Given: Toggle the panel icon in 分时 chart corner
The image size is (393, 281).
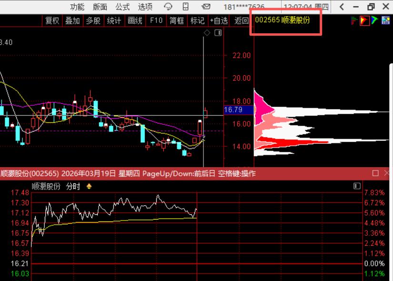Looking at the screenshot, I should pyautogui.click(x=357, y=186).
